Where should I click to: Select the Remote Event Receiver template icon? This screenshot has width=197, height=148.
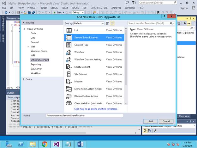(x=69, y=38)
